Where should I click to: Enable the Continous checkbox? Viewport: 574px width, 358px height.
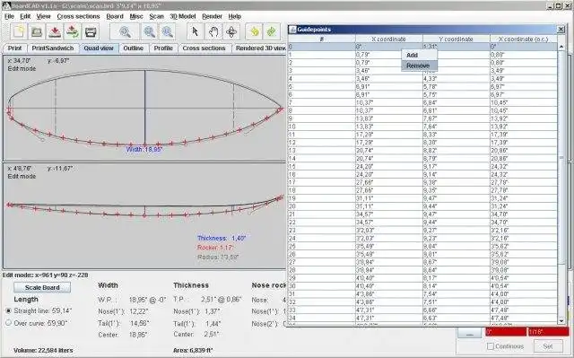pyautogui.click(x=491, y=346)
